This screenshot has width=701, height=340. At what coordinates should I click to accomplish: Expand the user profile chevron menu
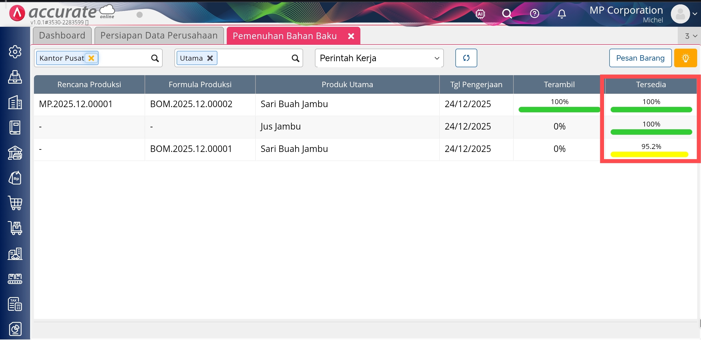695,14
